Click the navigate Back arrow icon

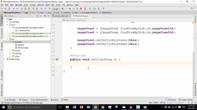[42, 9]
